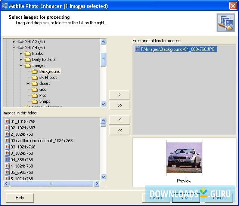
Task: Click the Images folder icon
Action: pyautogui.click(x=28, y=66)
